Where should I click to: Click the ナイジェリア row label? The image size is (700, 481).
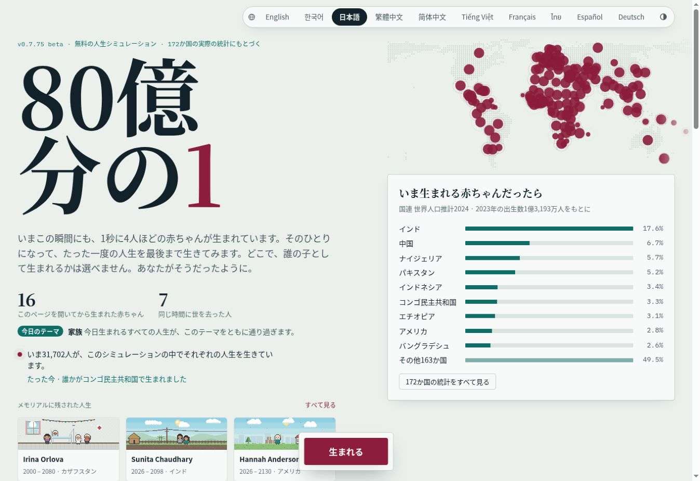[x=421, y=258]
